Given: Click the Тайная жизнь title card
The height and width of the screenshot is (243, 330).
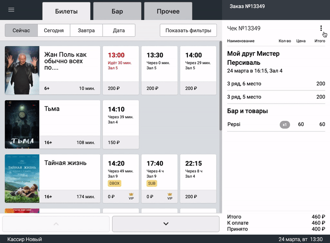Looking at the screenshot, I should [x=70, y=179].
